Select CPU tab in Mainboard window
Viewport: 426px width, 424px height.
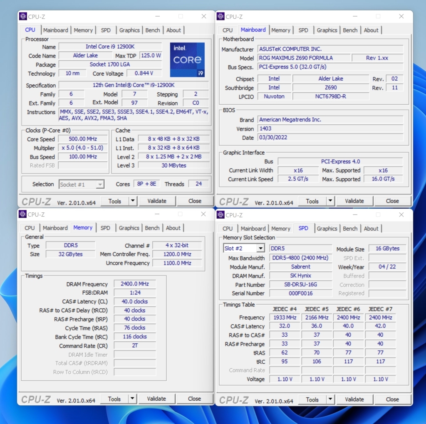point(228,30)
